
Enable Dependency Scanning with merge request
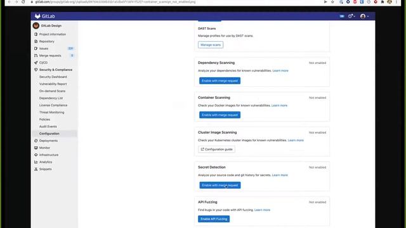click(x=219, y=80)
